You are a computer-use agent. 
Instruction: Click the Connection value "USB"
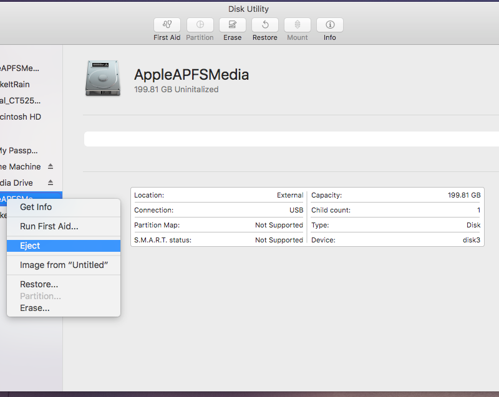(x=296, y=210)
